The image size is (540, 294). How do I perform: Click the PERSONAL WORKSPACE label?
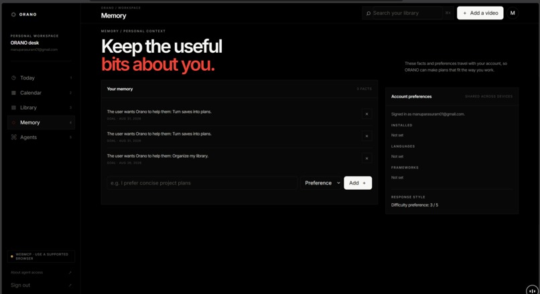click(34, 36)
